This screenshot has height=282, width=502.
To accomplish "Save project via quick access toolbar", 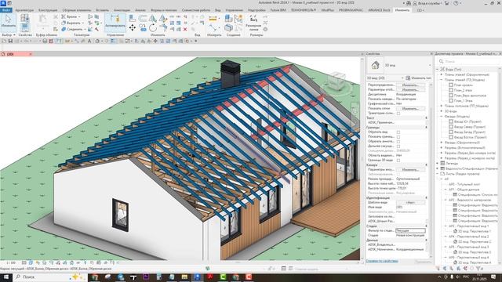I will pyautogui.click(x=10, y=41).
